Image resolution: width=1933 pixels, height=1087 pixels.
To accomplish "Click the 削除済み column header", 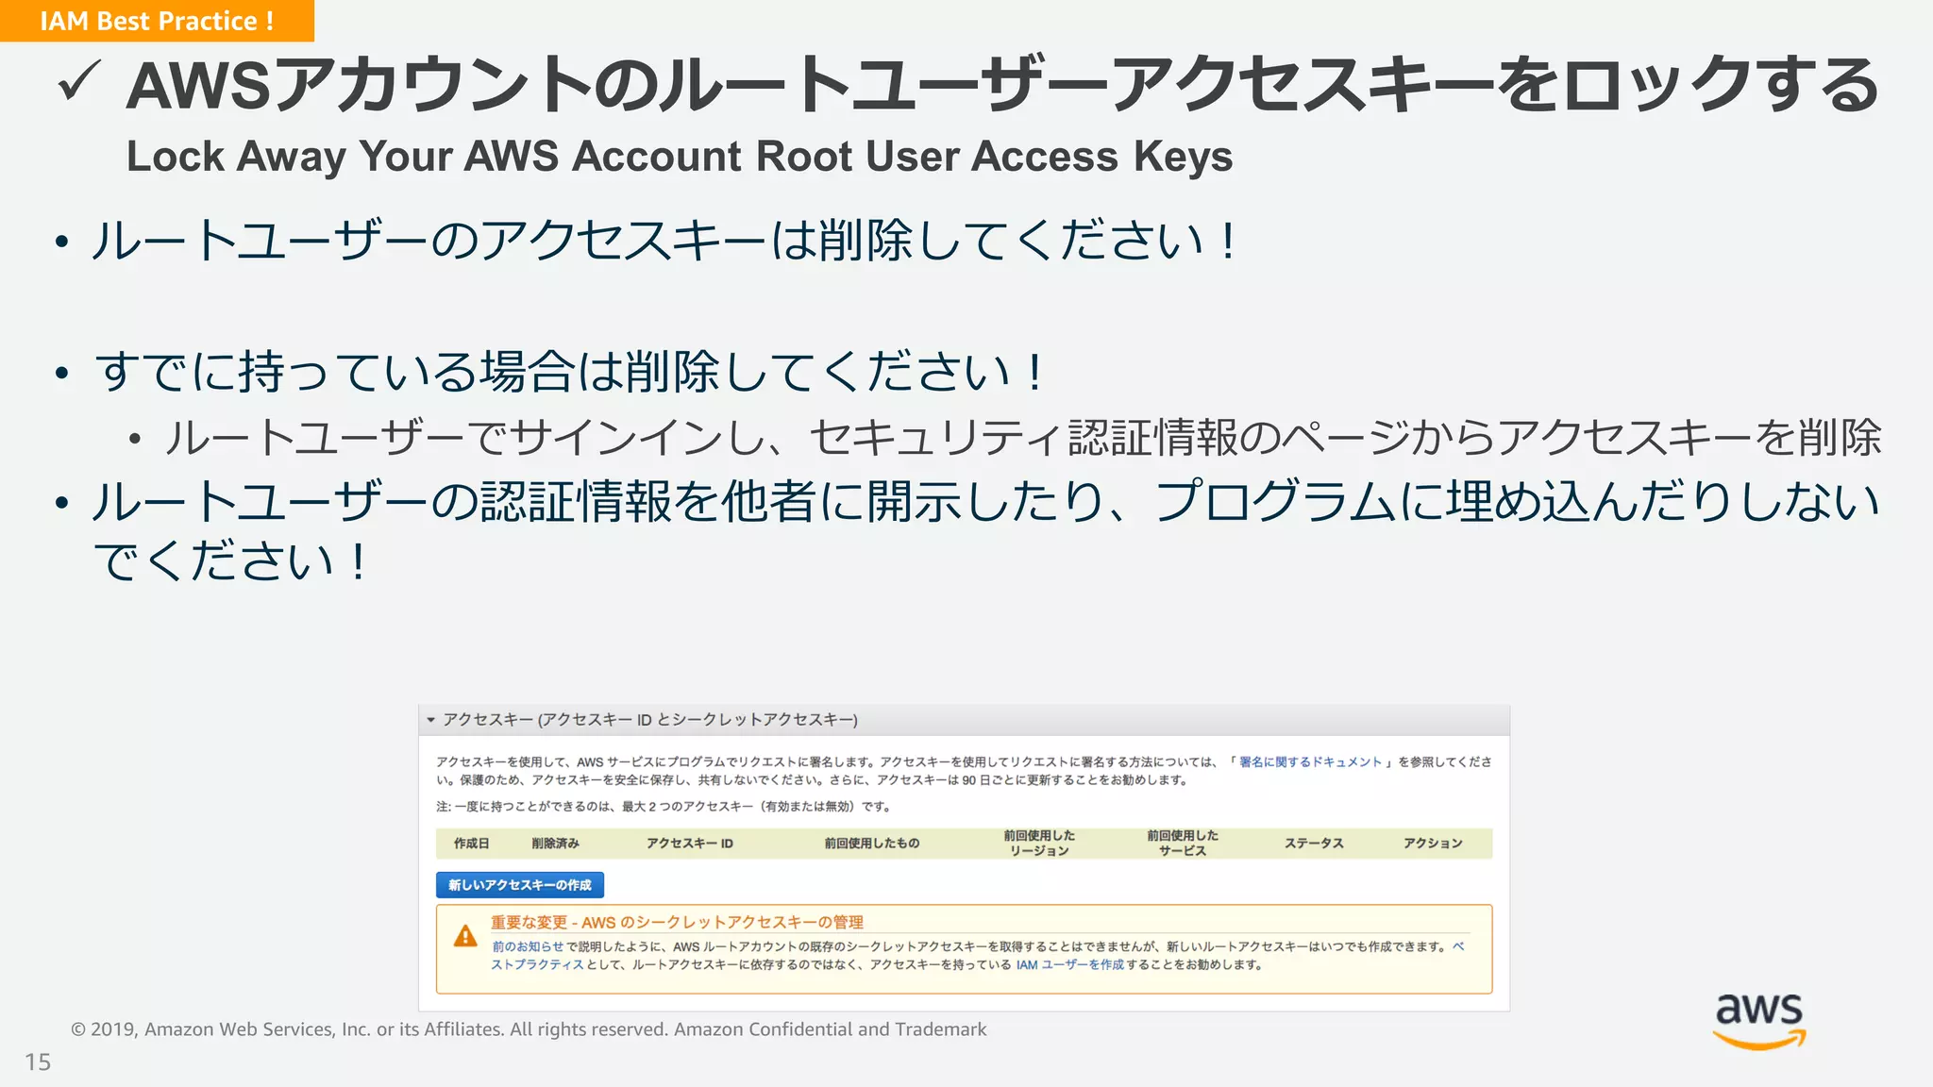I will [x=555, y=844].
